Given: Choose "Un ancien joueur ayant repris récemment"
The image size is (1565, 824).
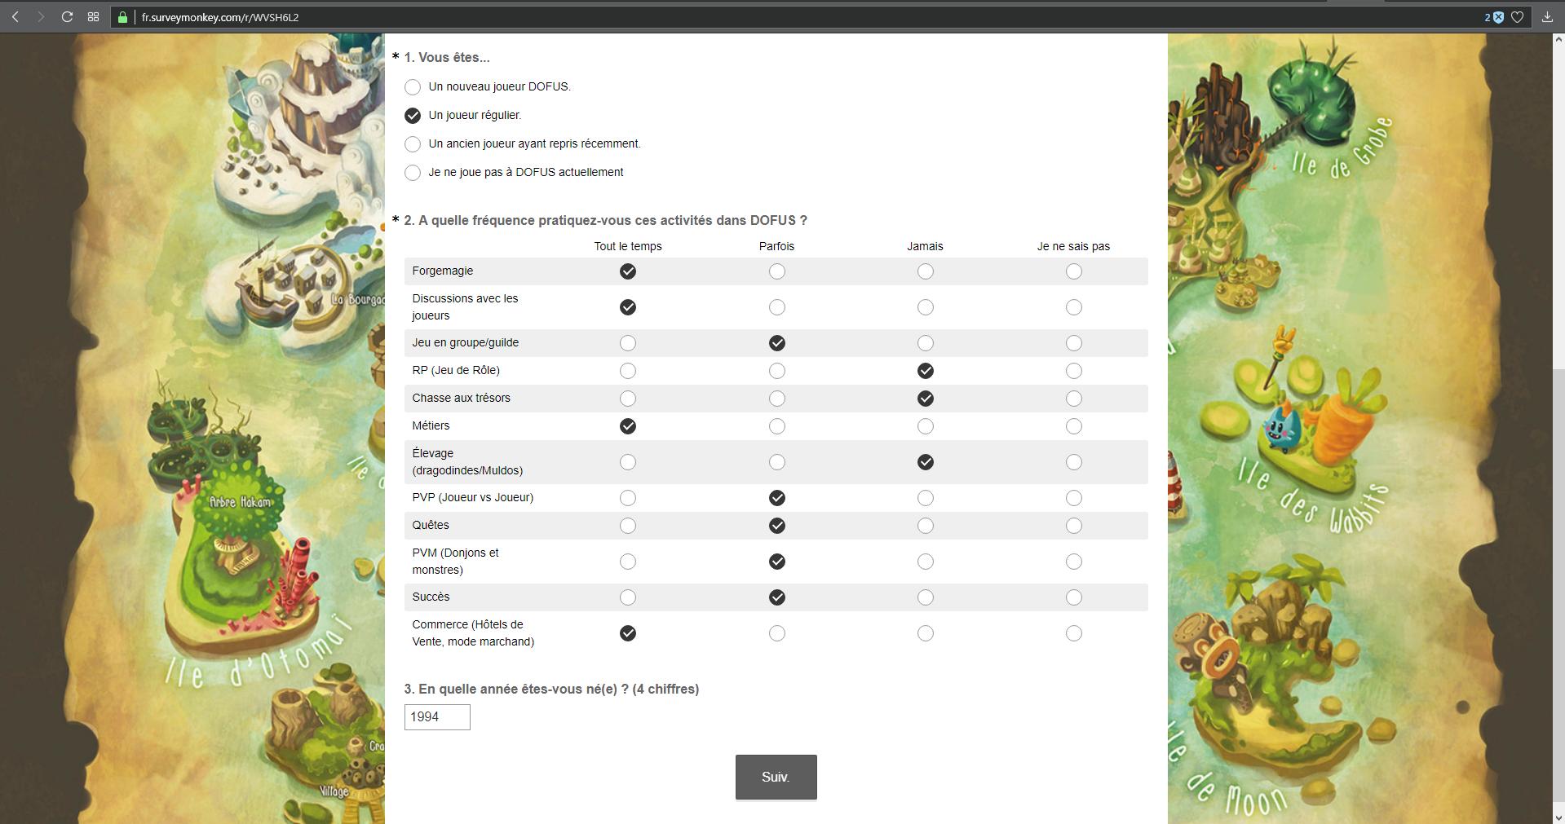Looking at the screenshot, I should (x=413, y=144).
